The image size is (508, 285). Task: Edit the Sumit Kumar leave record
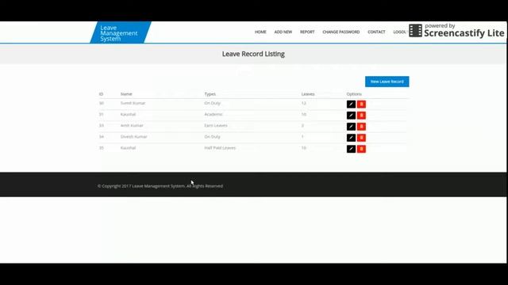351,104
